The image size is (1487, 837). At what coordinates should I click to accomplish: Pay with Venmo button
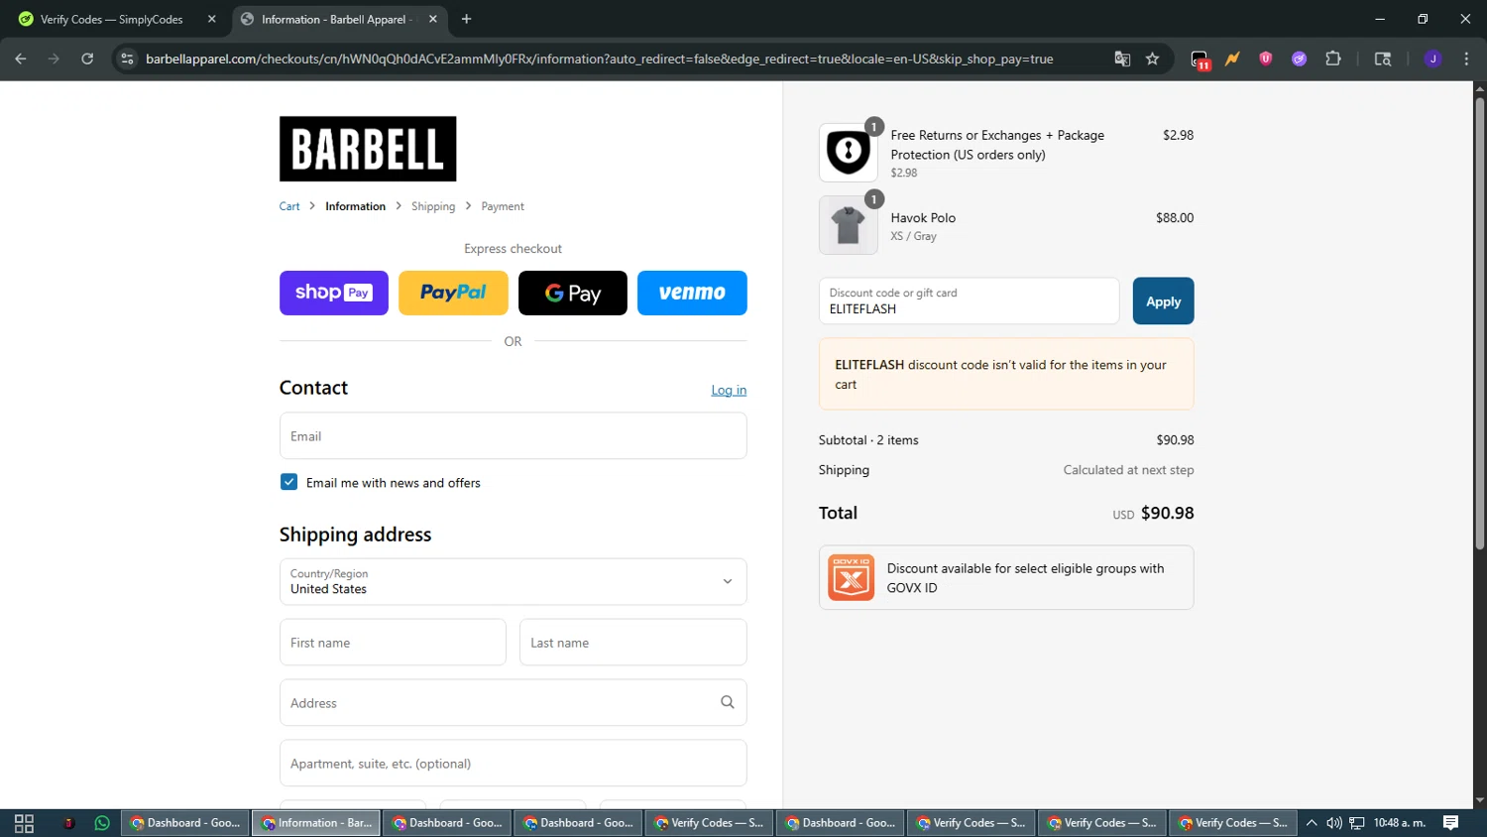(692, 293)
